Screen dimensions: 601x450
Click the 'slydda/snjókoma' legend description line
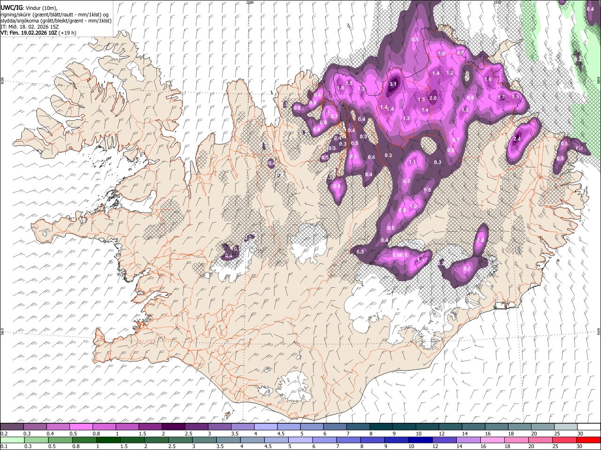coord(55,21)
